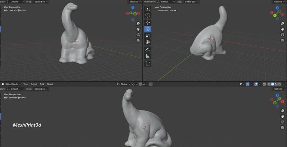
Task: Toggle proportional editing in header
Action: 151,84
